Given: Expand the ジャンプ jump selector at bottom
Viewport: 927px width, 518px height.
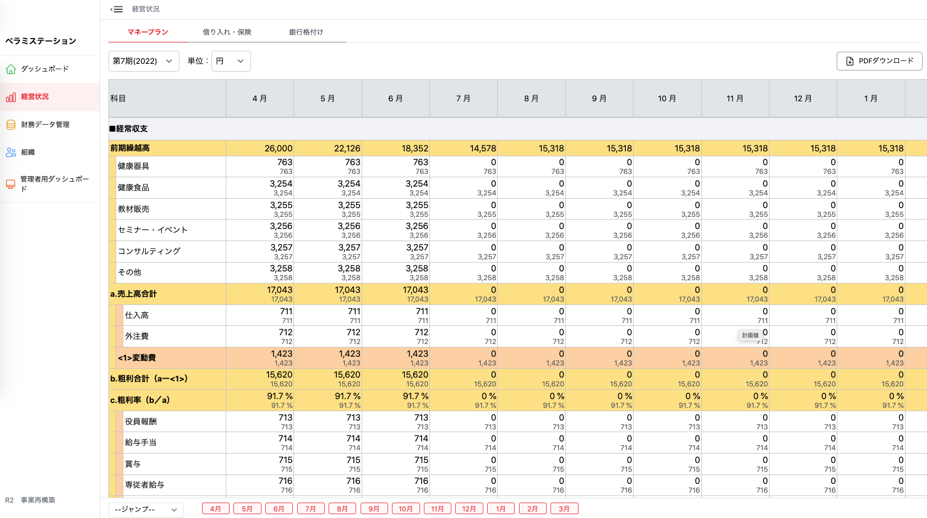Looking at the screenshot, I should click(146, 509).
